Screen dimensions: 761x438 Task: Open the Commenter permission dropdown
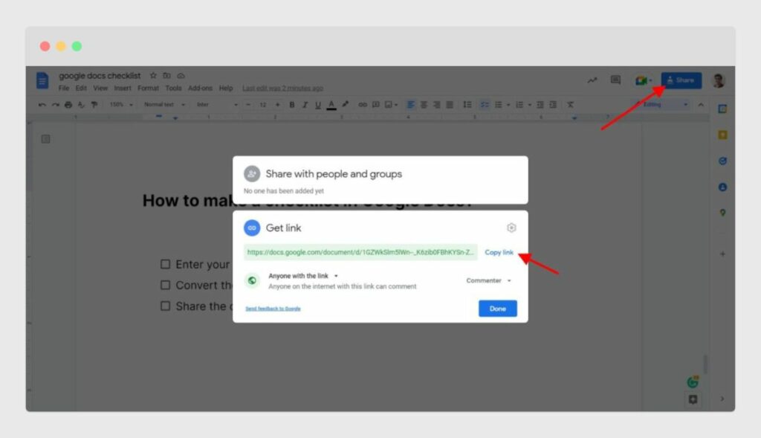[x=487, y=280]
